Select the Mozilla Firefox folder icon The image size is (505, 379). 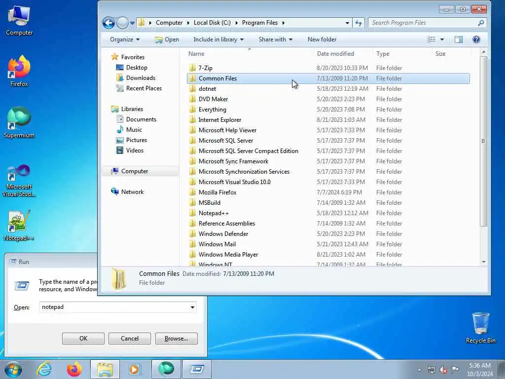tap(192, 192)
